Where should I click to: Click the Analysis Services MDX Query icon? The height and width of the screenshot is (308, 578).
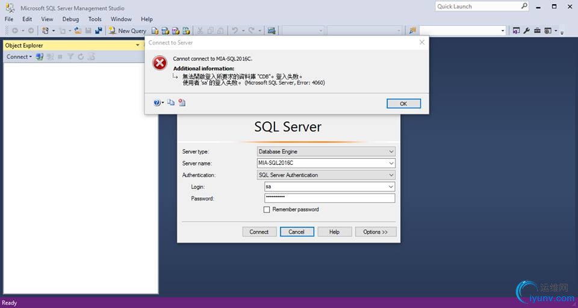click(x=166, y=31)
